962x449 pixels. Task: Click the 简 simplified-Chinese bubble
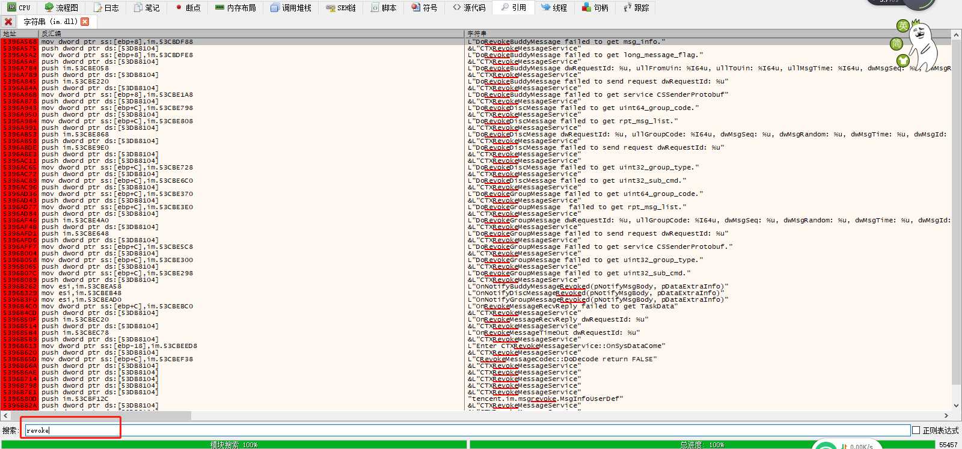tap(896, 43)
